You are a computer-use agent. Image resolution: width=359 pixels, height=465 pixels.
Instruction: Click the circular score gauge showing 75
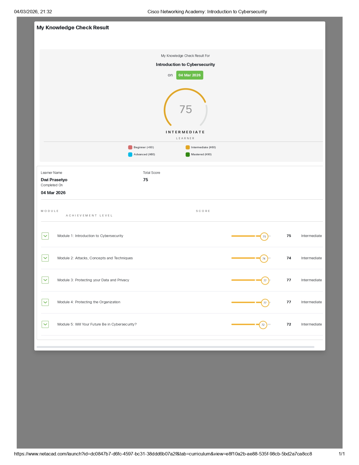point(186,109)
